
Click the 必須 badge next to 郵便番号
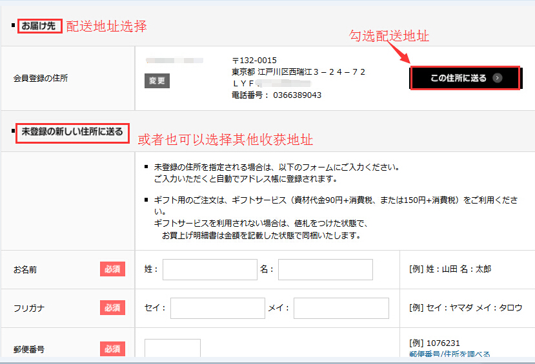pyautogui.click(x=112, y=349)
